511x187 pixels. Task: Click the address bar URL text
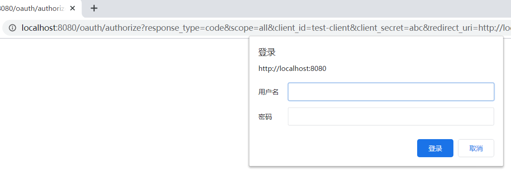(x=266, y=28)
